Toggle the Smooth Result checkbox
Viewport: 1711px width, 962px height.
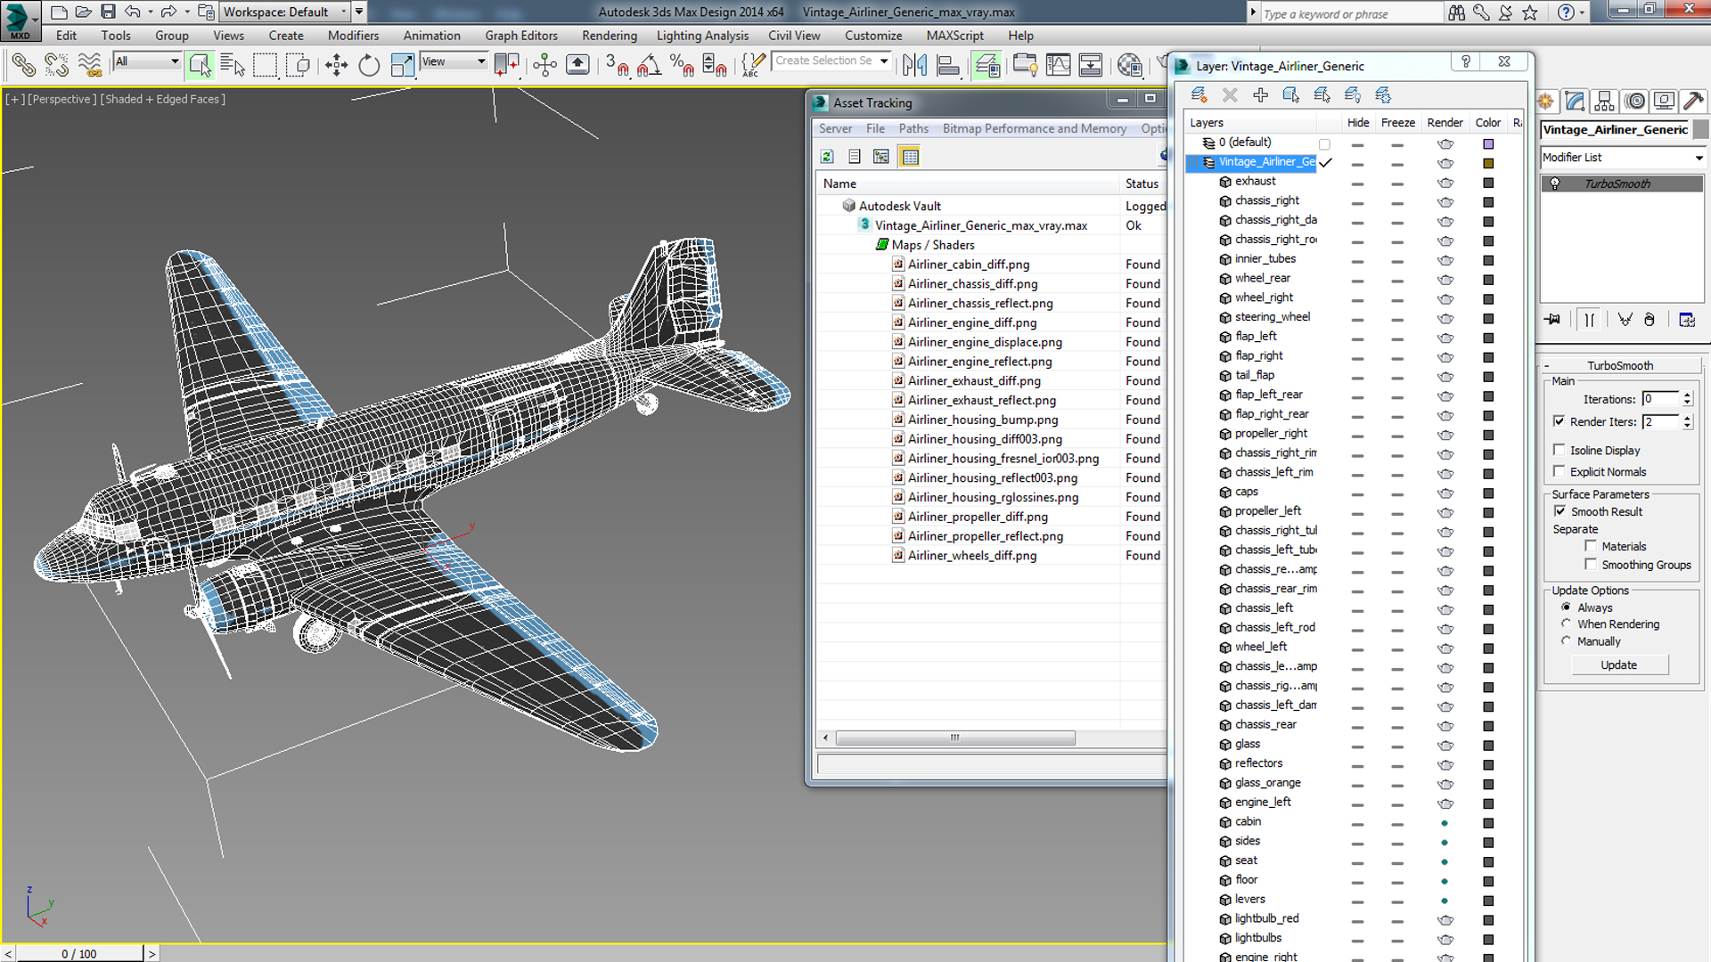tap(1560, 511)
